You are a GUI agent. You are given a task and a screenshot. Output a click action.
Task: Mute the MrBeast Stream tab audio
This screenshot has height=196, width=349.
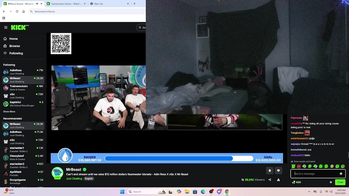click(37, 4)
